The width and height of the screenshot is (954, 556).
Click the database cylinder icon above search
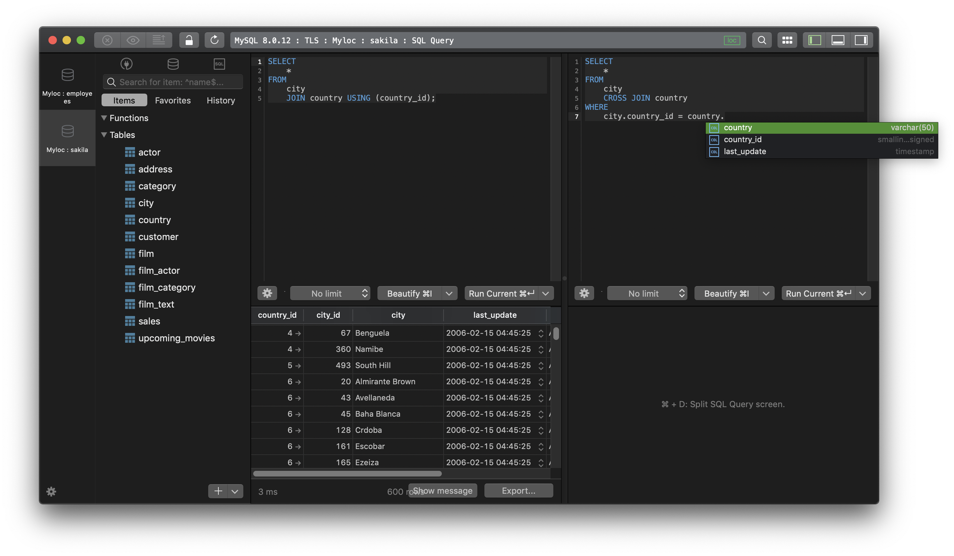pyautogui.click(x=173, y=64)
